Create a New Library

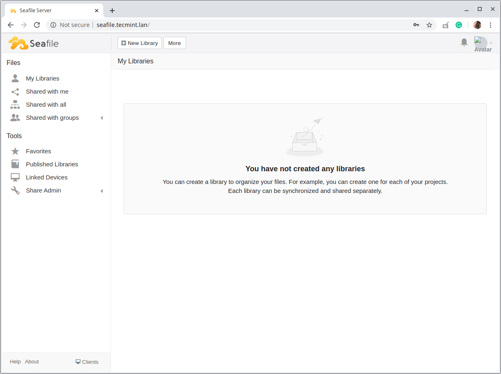(140, 43)
